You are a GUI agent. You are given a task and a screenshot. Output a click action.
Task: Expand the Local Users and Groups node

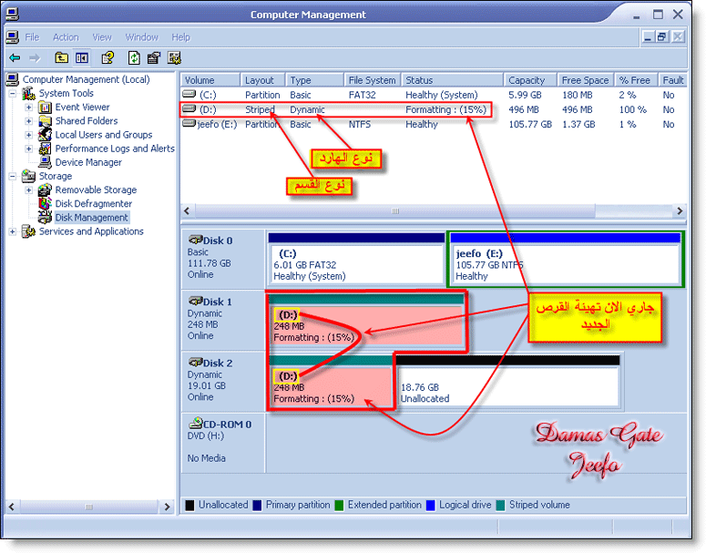[29, 135]
